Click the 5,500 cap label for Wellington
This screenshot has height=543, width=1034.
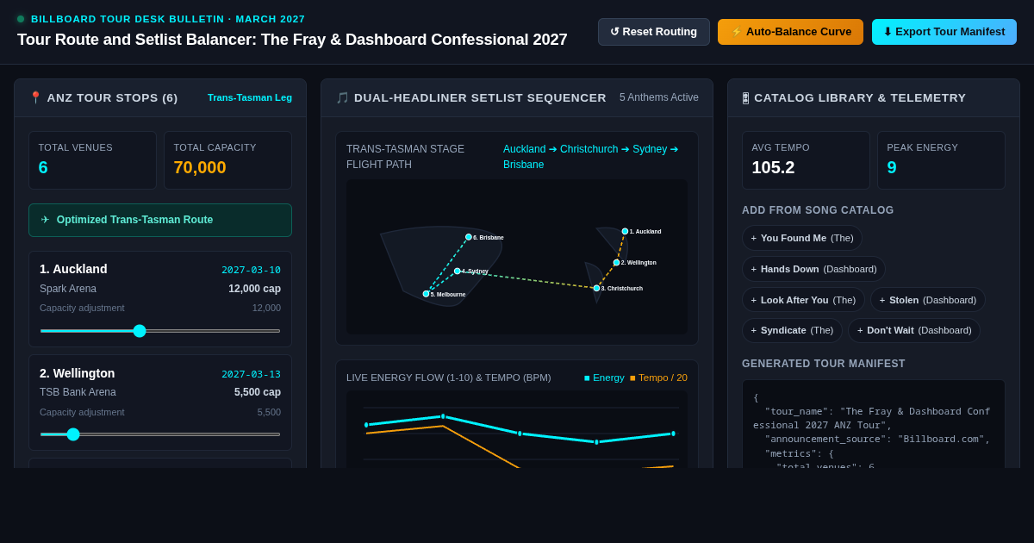258,392
